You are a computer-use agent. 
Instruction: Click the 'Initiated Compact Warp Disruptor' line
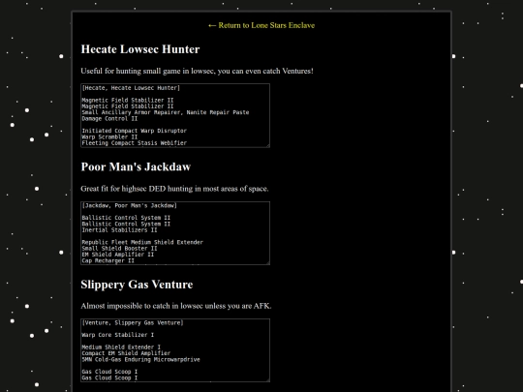tap(135, 131)
